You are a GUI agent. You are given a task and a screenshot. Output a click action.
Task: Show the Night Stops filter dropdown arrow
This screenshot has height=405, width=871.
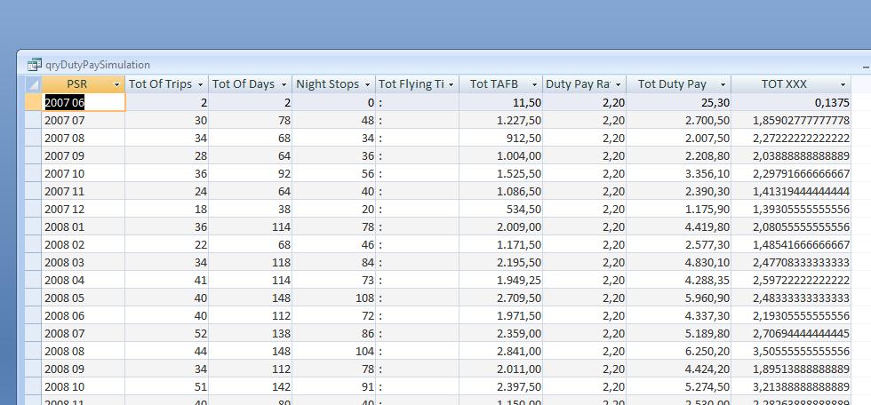point(367,84)
